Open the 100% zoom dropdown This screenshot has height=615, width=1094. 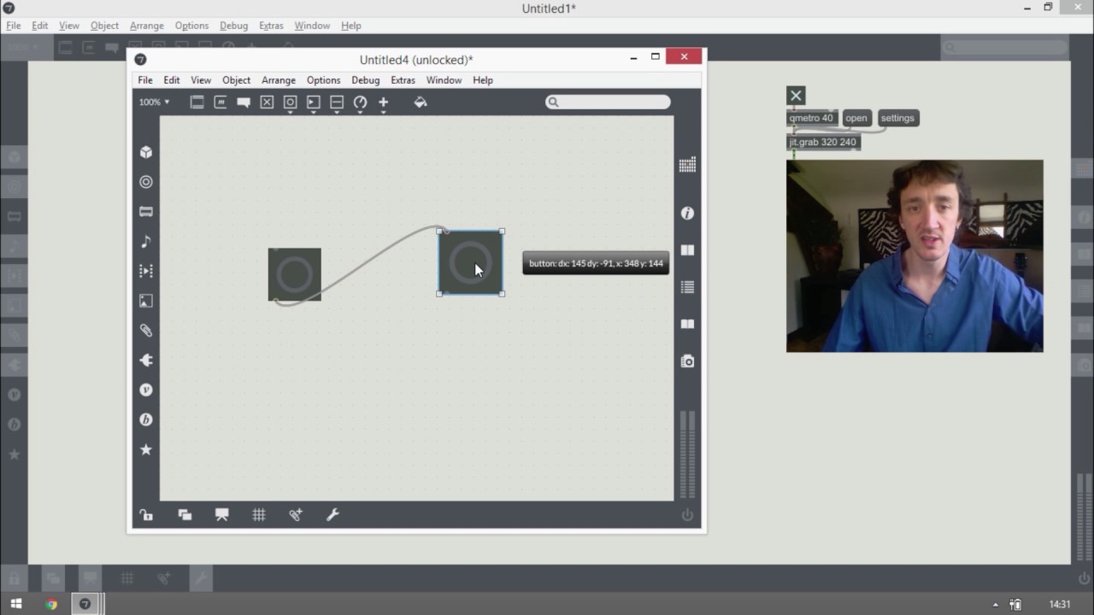coord(155,102)
